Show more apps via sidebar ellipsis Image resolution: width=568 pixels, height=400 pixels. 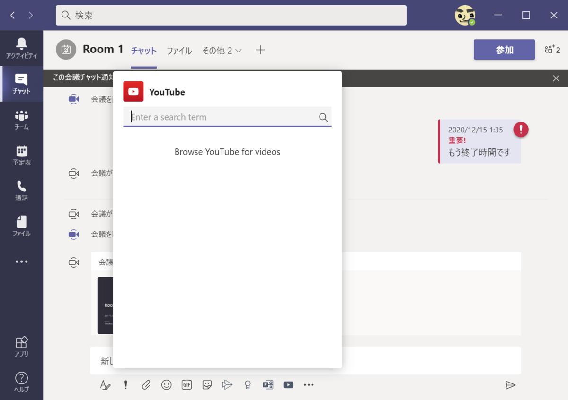click(21, 261)
